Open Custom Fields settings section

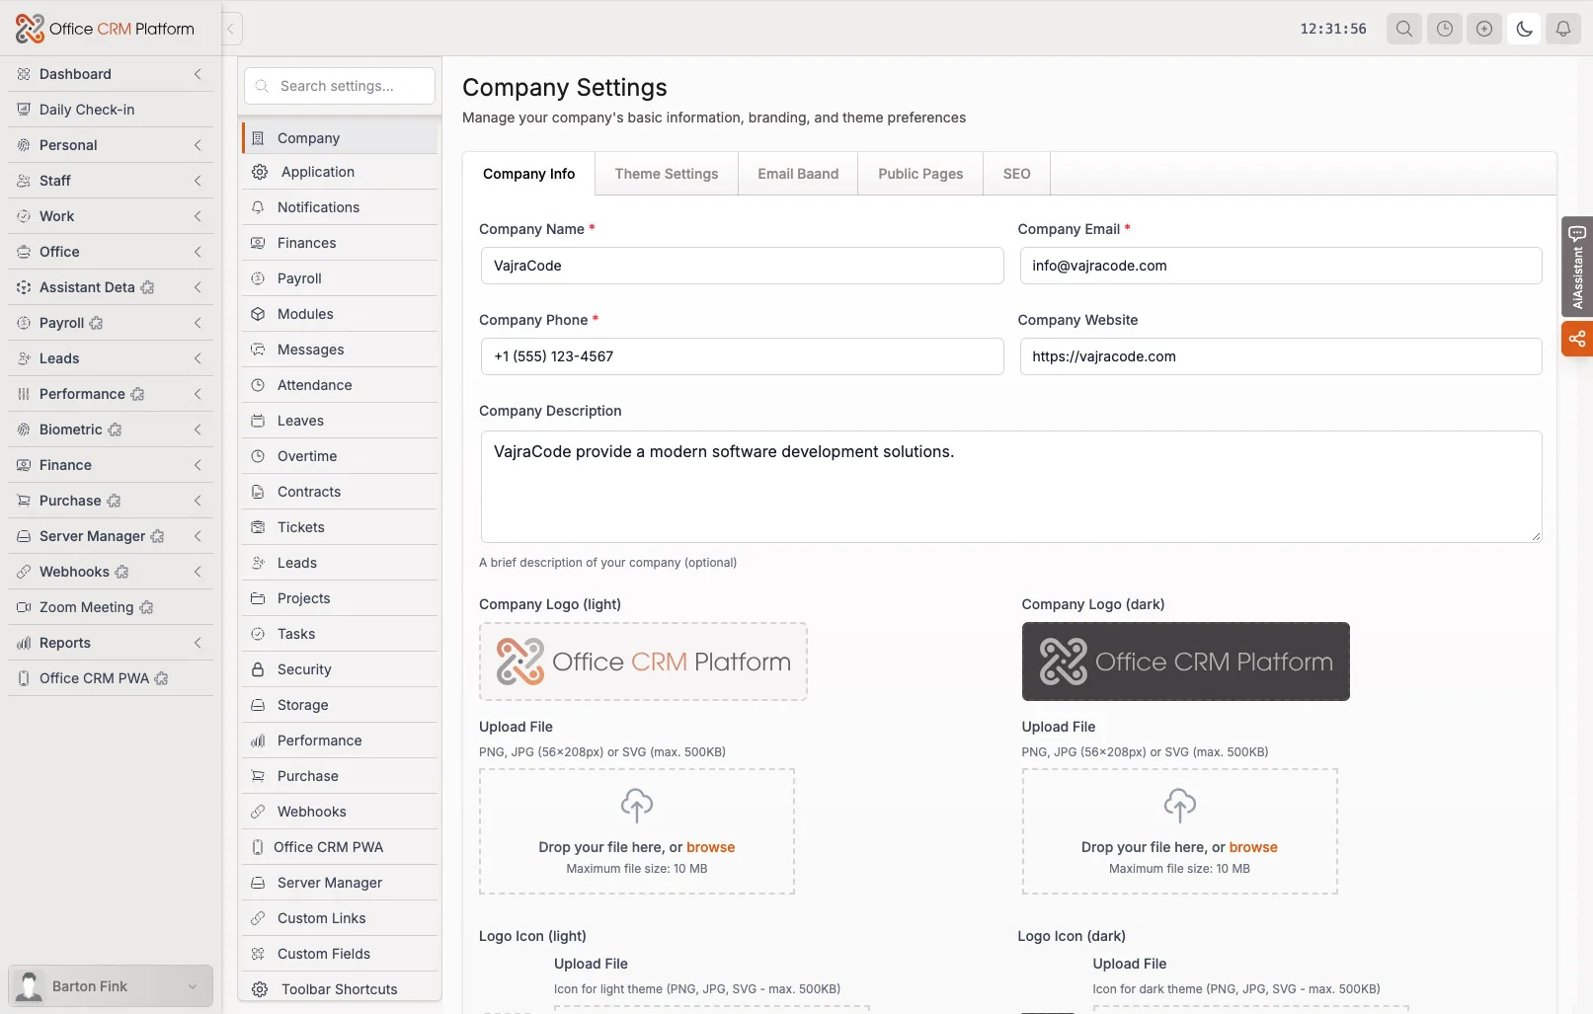coord(340,954)
